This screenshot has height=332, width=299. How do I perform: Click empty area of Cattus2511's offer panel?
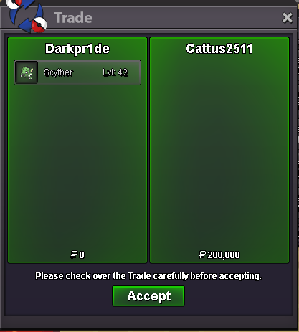[x=219, y=153]
